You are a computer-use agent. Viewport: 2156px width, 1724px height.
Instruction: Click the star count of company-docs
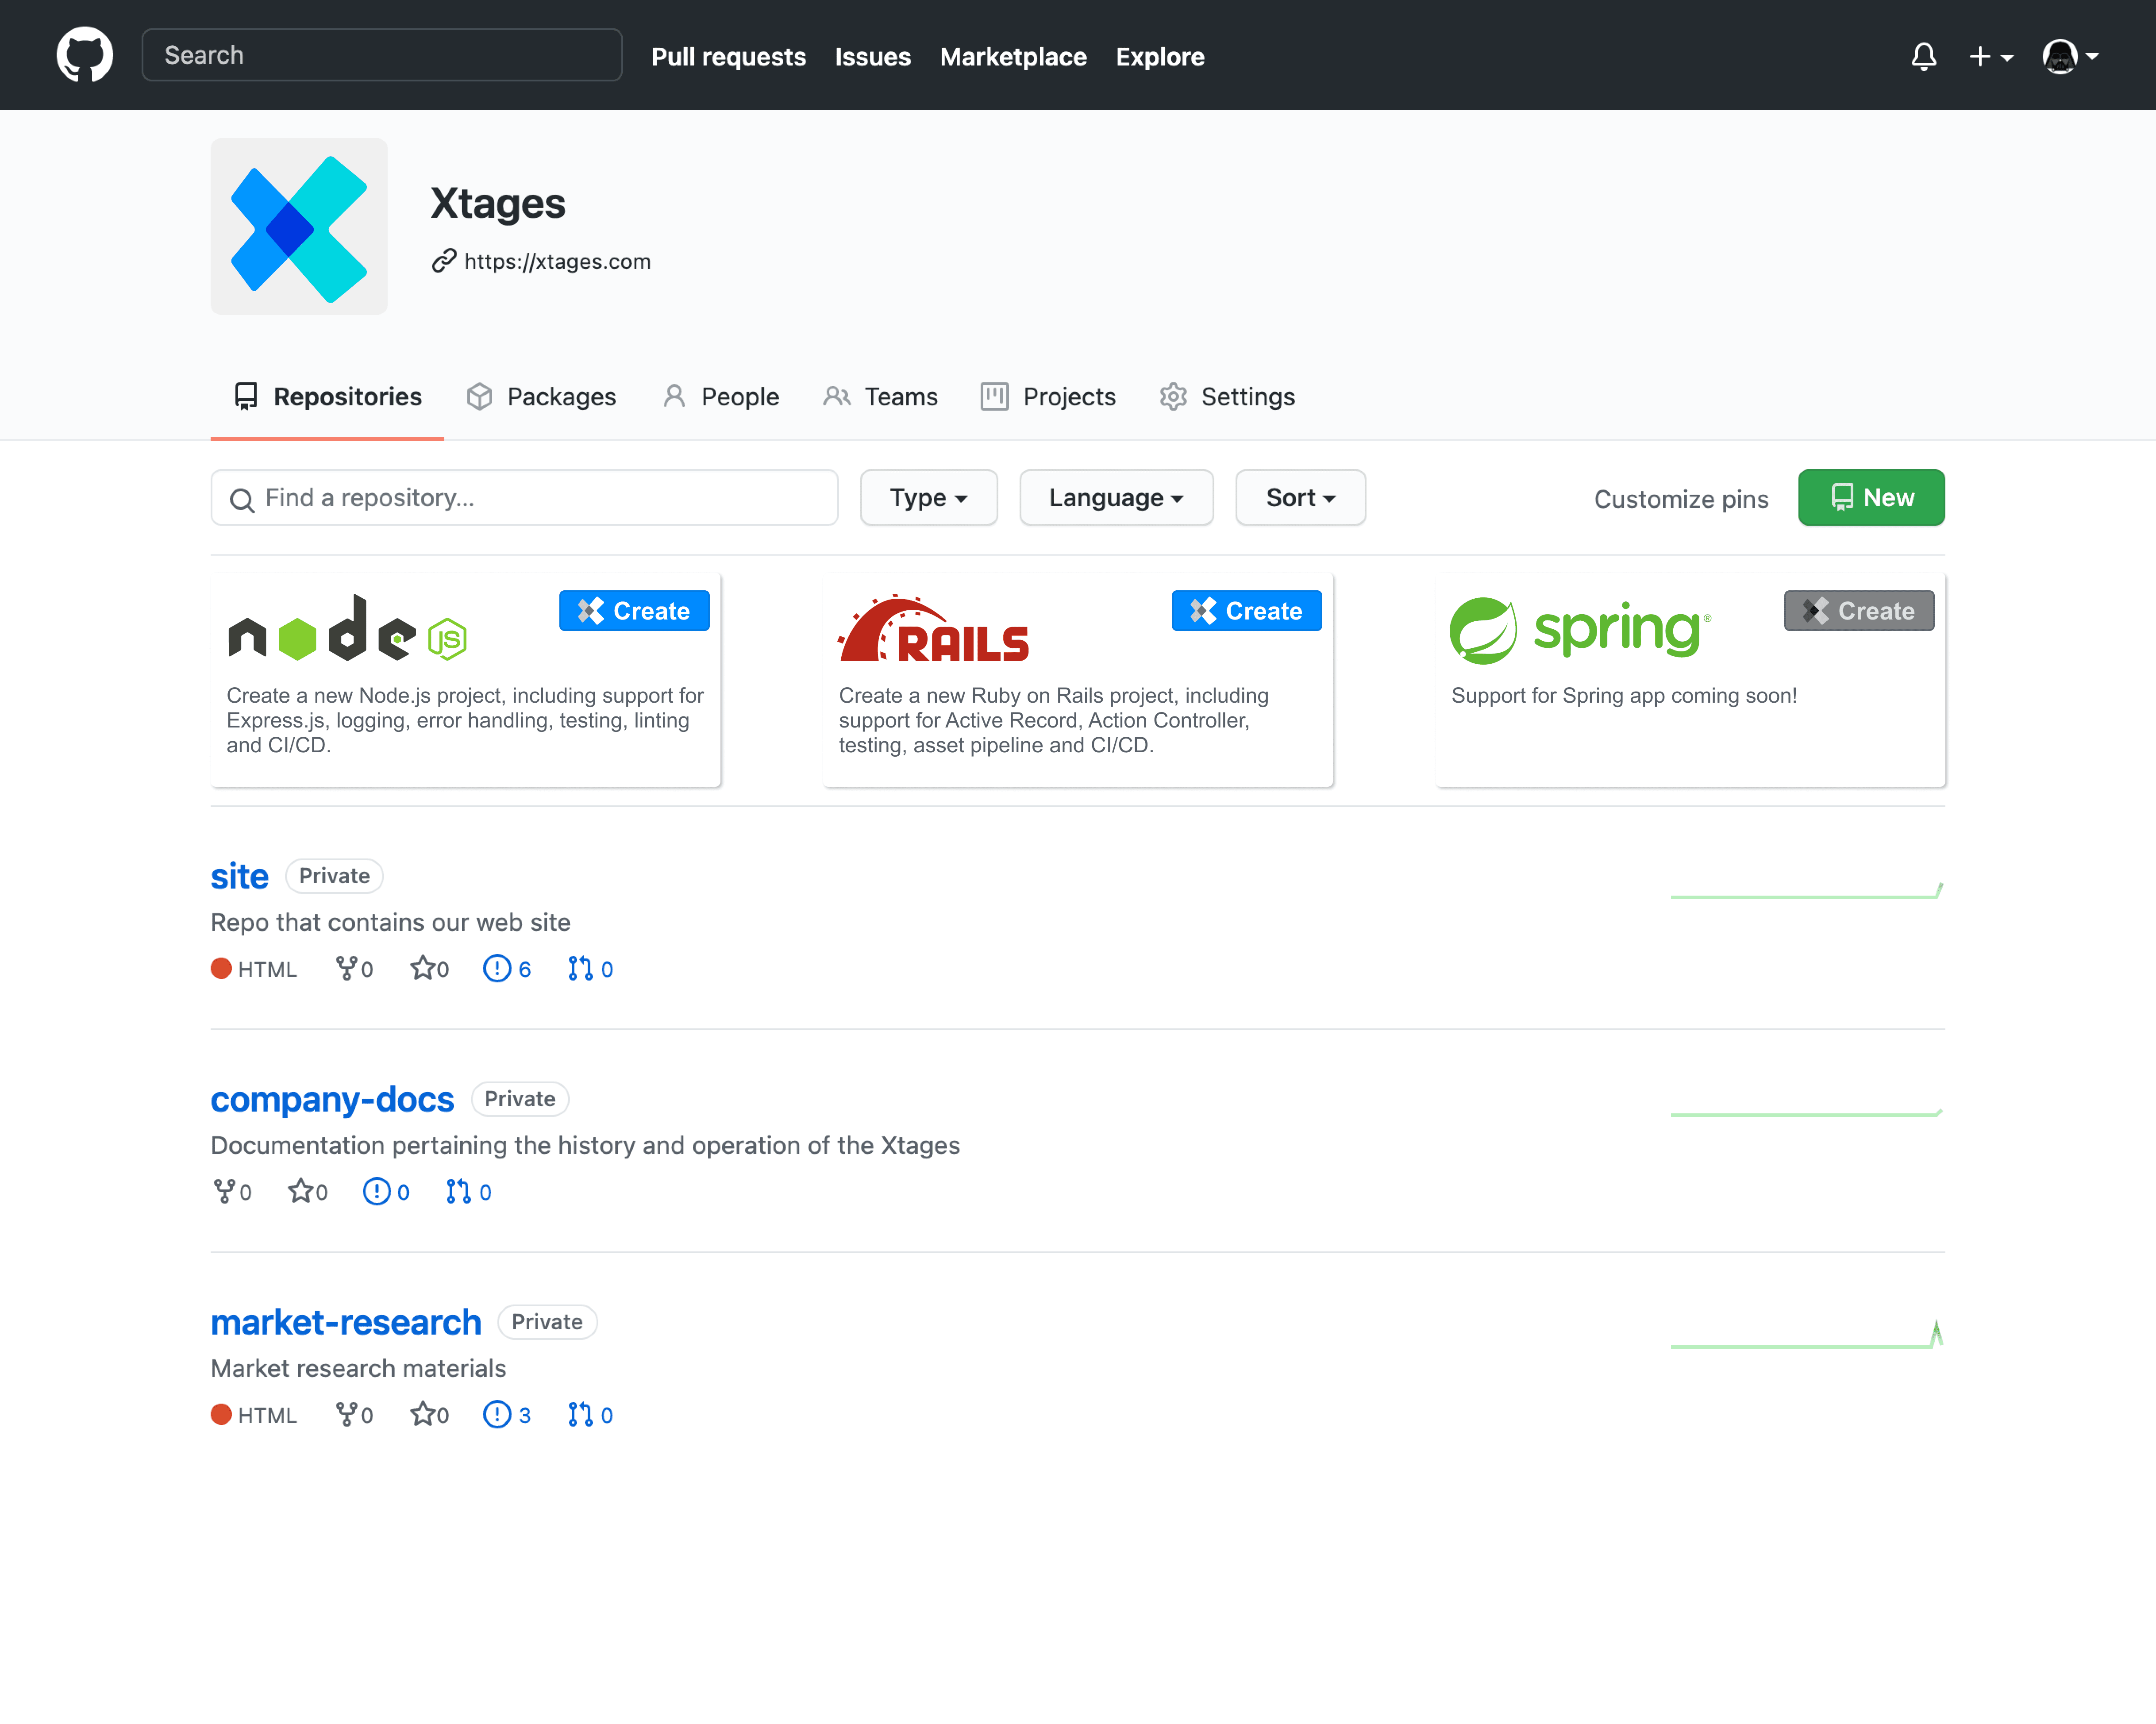coord(308,1192)
